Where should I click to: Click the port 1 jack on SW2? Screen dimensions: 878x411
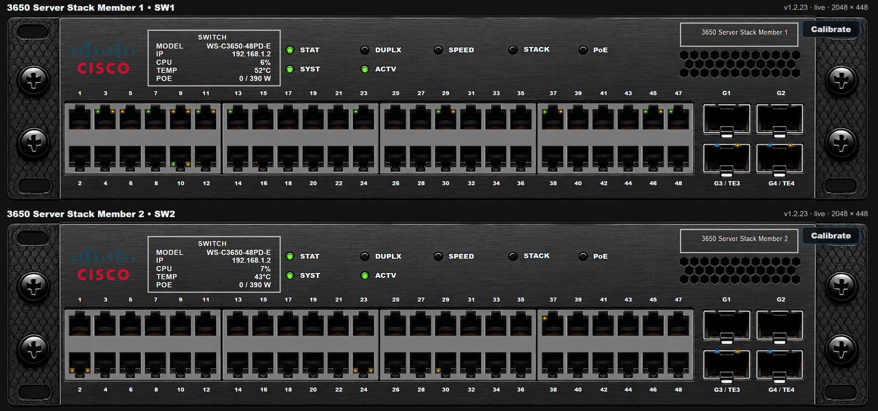80,324
